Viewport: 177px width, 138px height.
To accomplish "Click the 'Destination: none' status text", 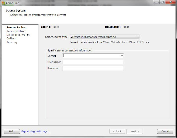I will 117,27.
